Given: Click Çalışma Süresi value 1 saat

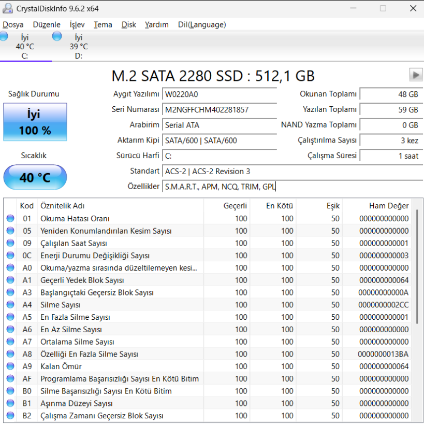Looking at the screenshot, I should coord(391,156).
